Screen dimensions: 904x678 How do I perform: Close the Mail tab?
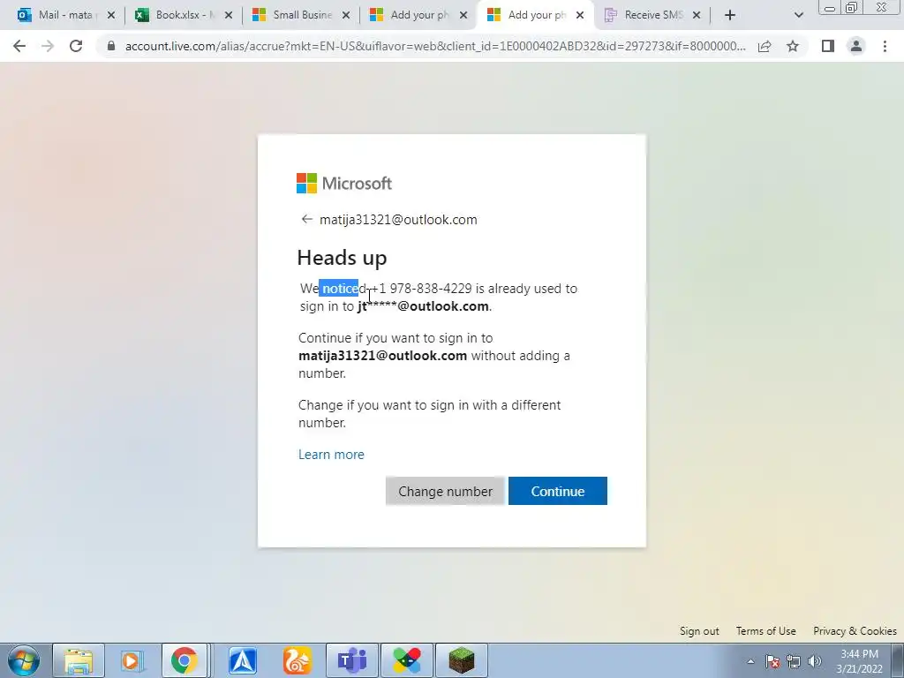click(111, 15)
